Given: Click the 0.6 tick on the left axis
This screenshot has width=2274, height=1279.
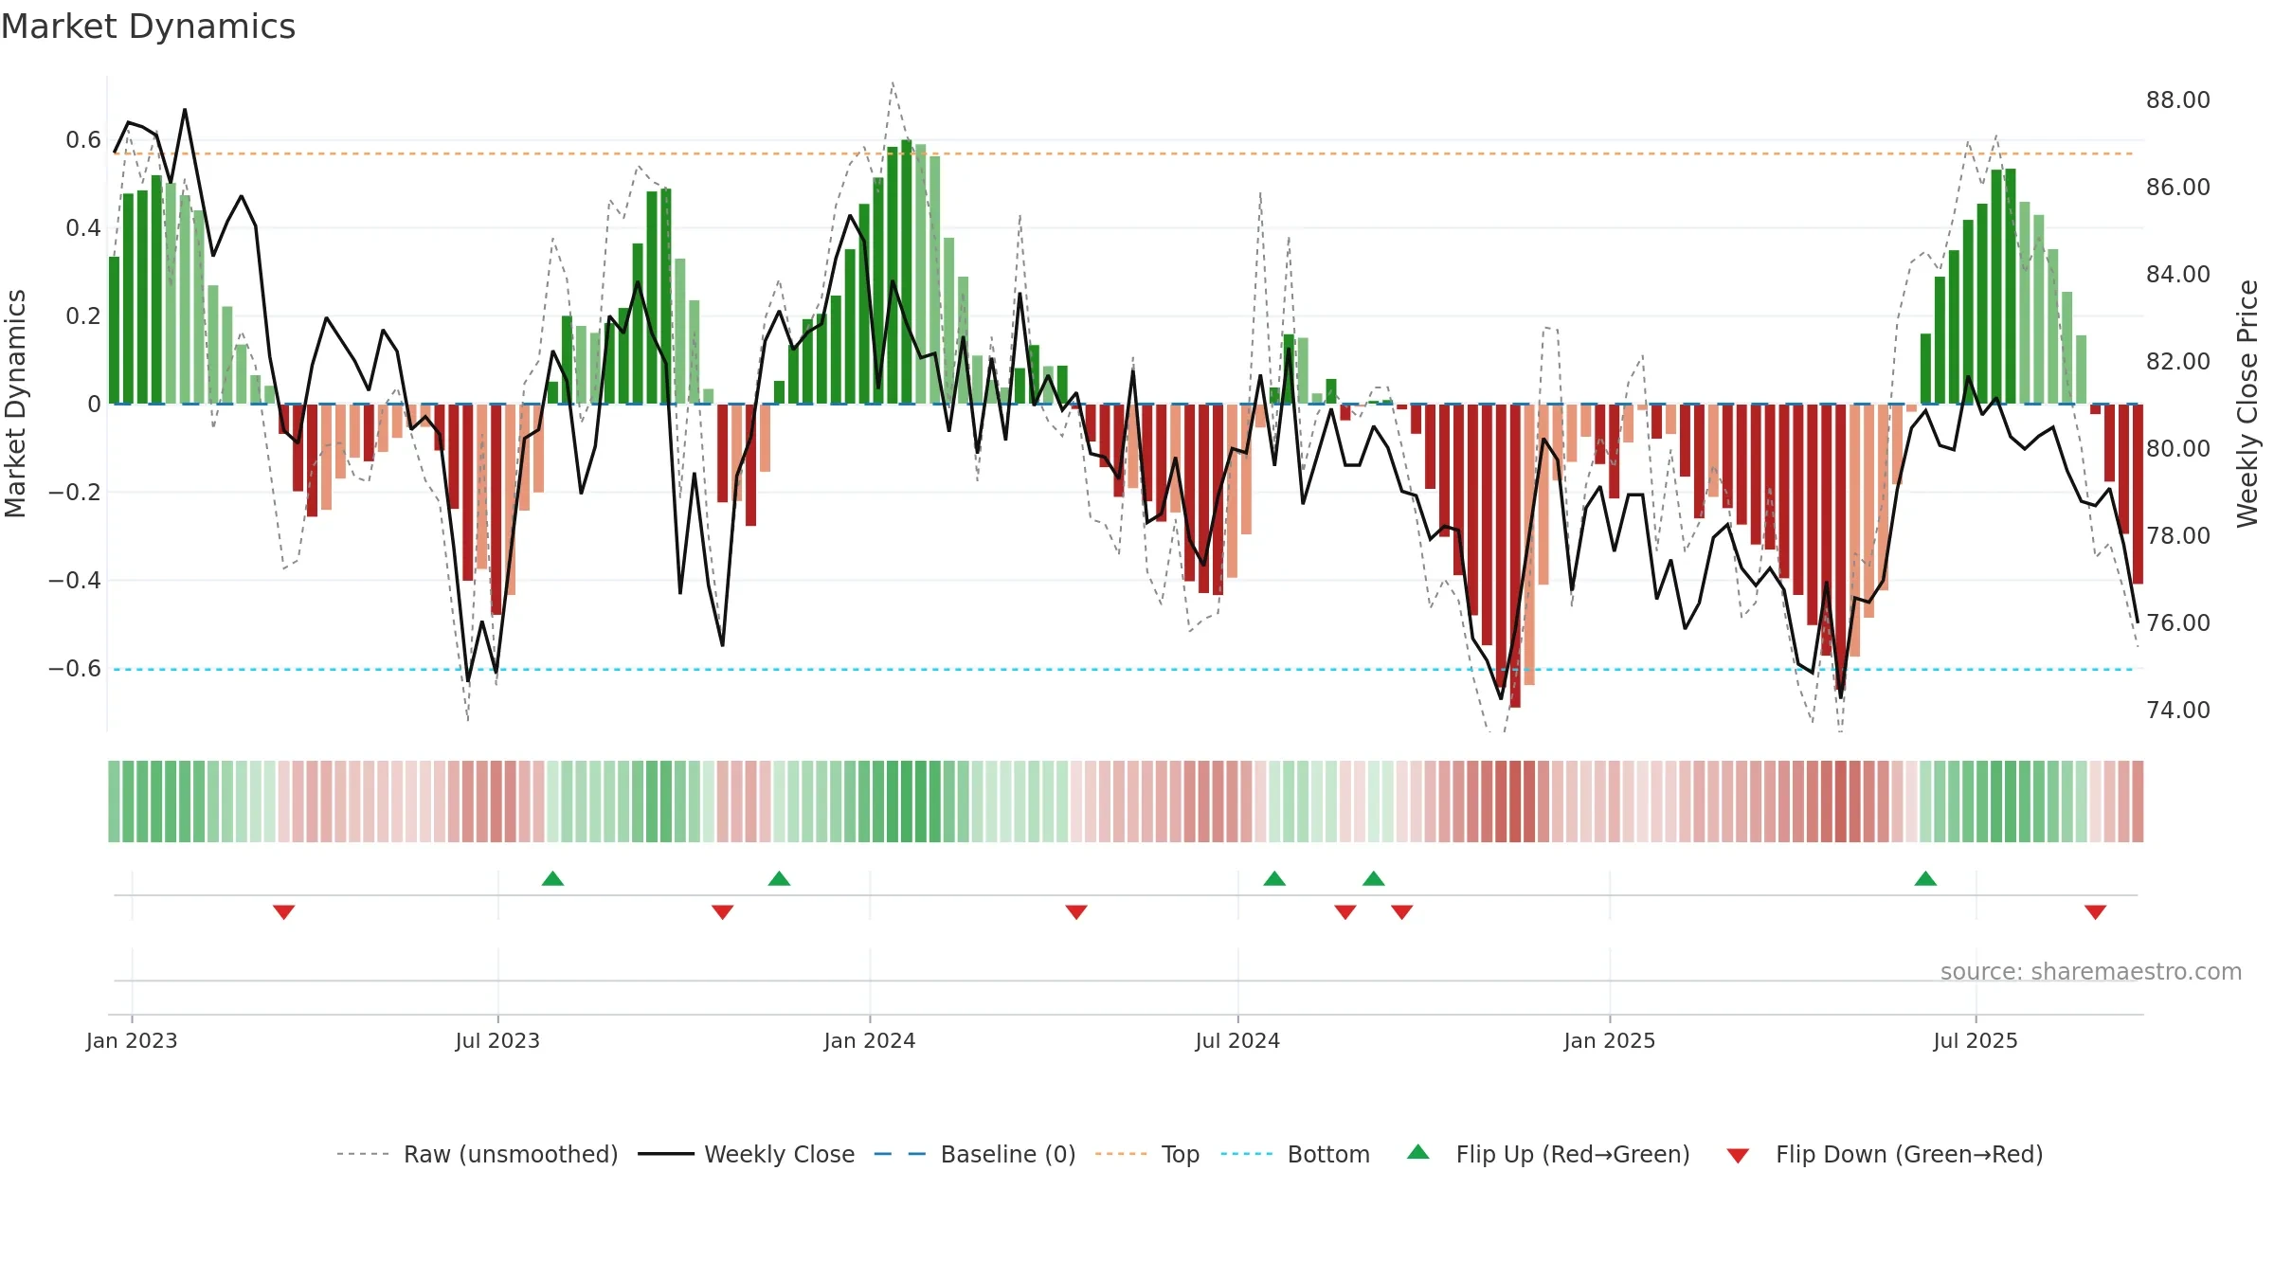Looking at the screenshot, I should click(x=83, y=140).
